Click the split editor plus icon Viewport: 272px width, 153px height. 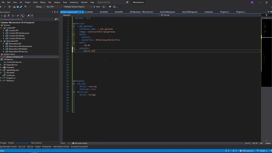click(x=266, y=15)
